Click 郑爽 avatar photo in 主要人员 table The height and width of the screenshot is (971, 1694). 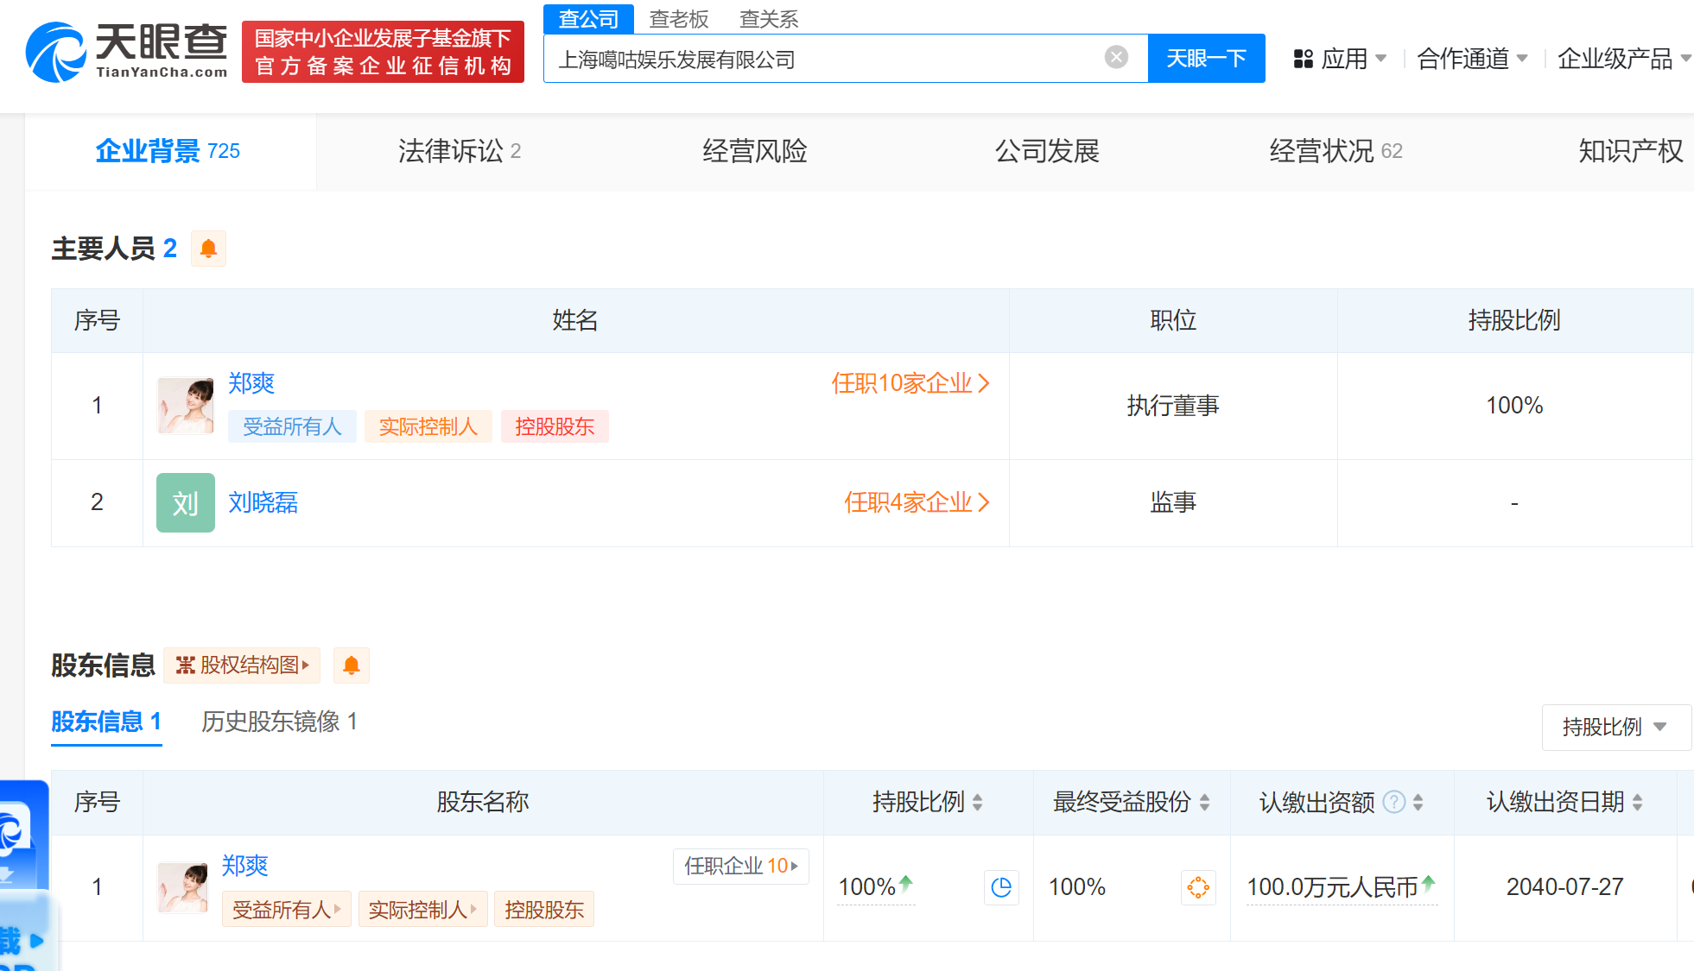[186, 406]
